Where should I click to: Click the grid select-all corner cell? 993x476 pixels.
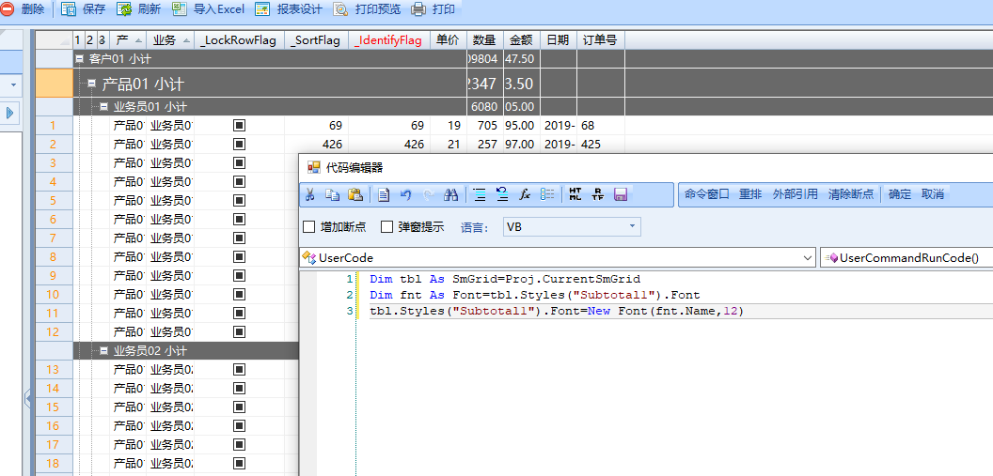coord(54,40)
